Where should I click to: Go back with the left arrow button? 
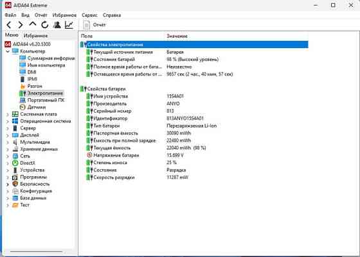pyautogui.click(x=9, y=25)
